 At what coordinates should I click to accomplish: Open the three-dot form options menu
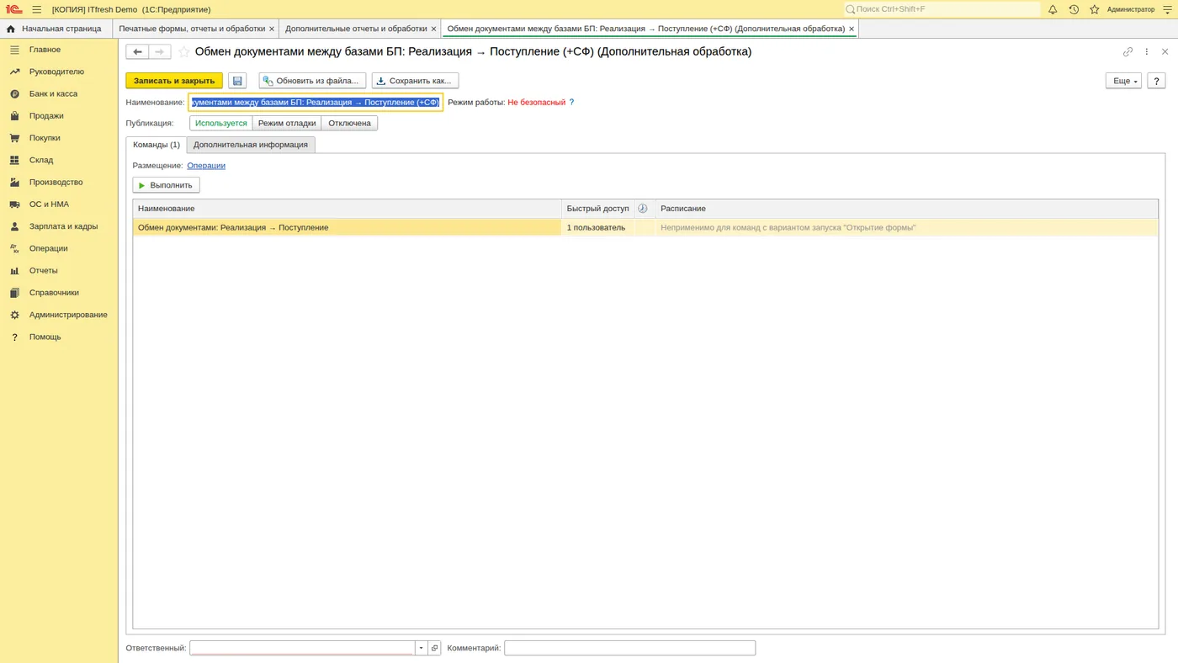(1146, 52)
